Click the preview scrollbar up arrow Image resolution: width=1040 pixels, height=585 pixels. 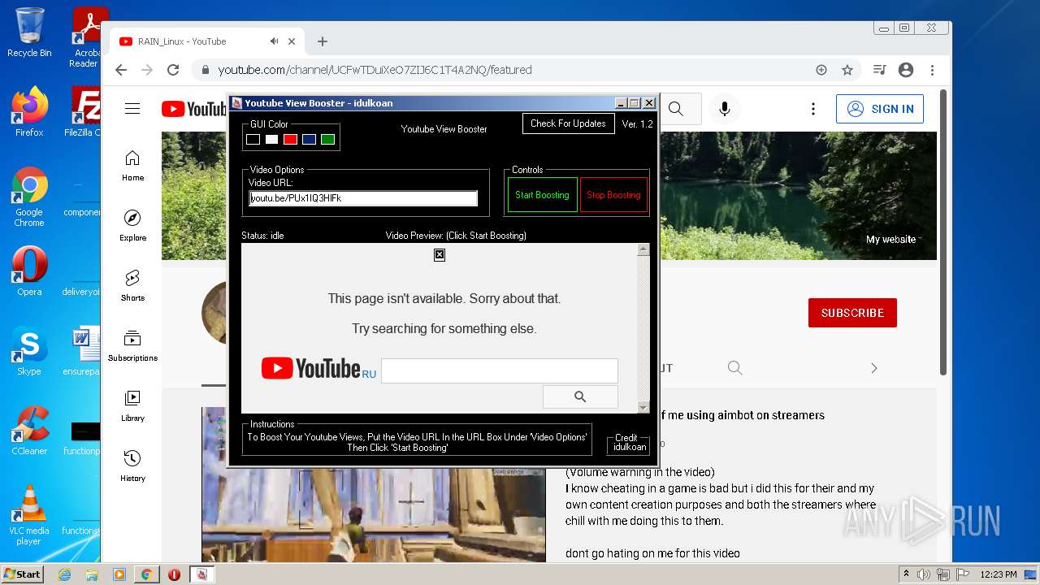tap(643, 249)
